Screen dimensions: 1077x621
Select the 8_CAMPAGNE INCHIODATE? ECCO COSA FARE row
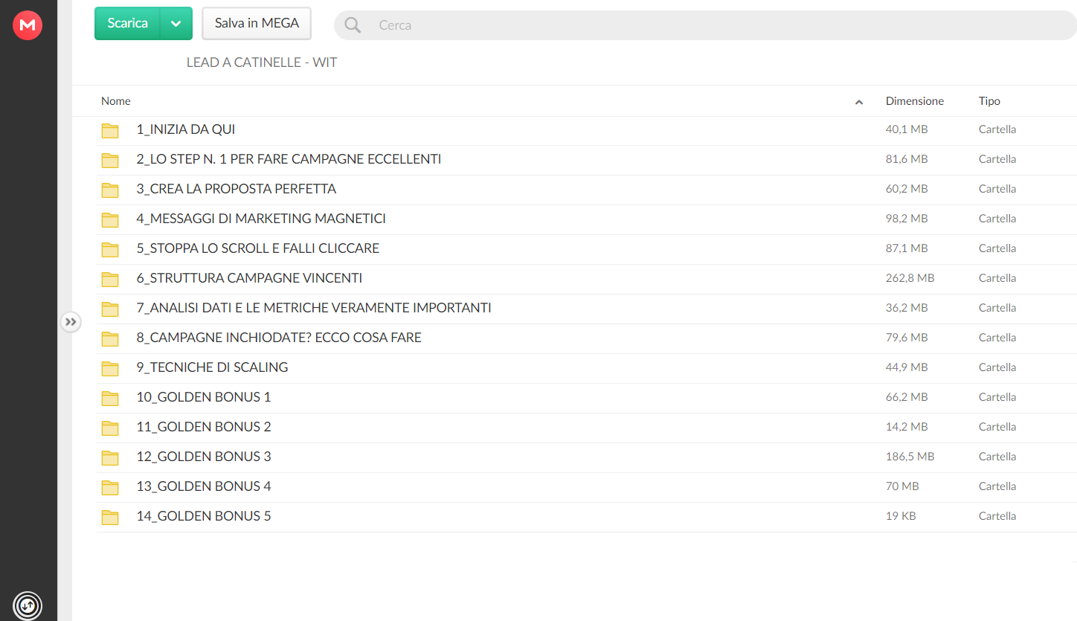click(x=587, y=338)
